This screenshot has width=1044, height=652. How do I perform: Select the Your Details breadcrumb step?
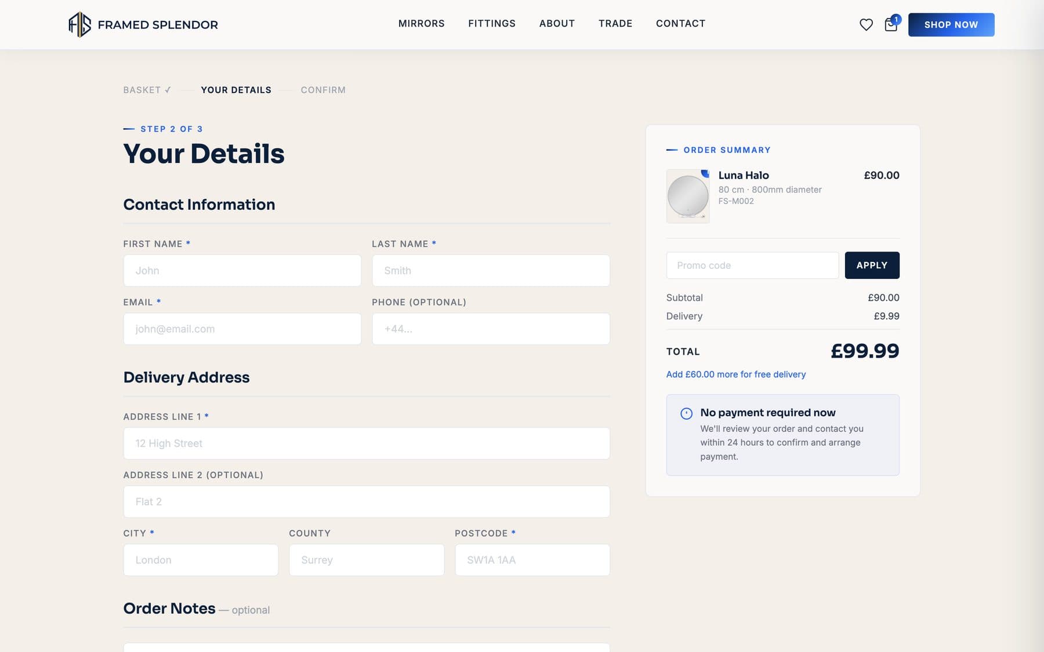(236, 90)
